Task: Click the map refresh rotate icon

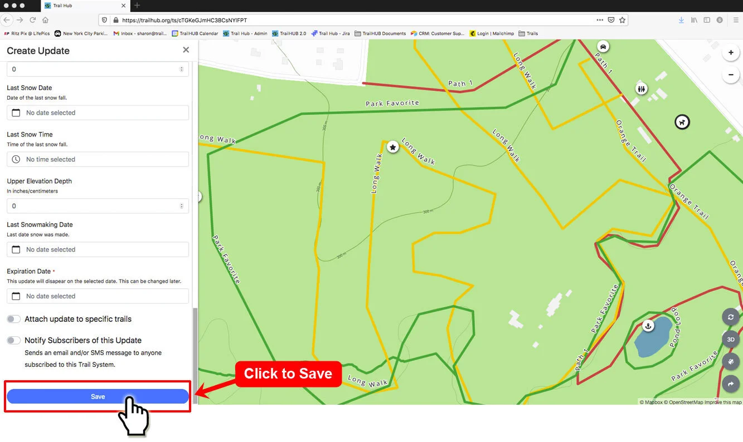Action: [731, 317]
